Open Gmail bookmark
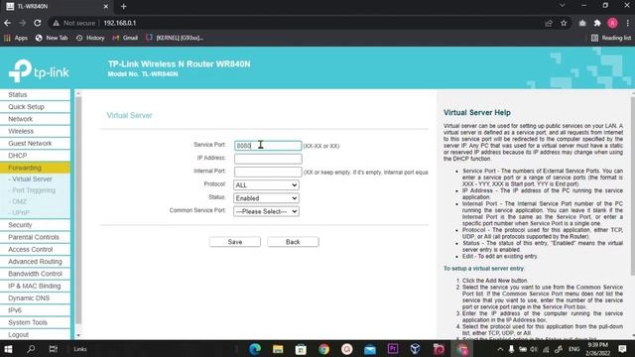635x357 pixels. click(125, 38)
